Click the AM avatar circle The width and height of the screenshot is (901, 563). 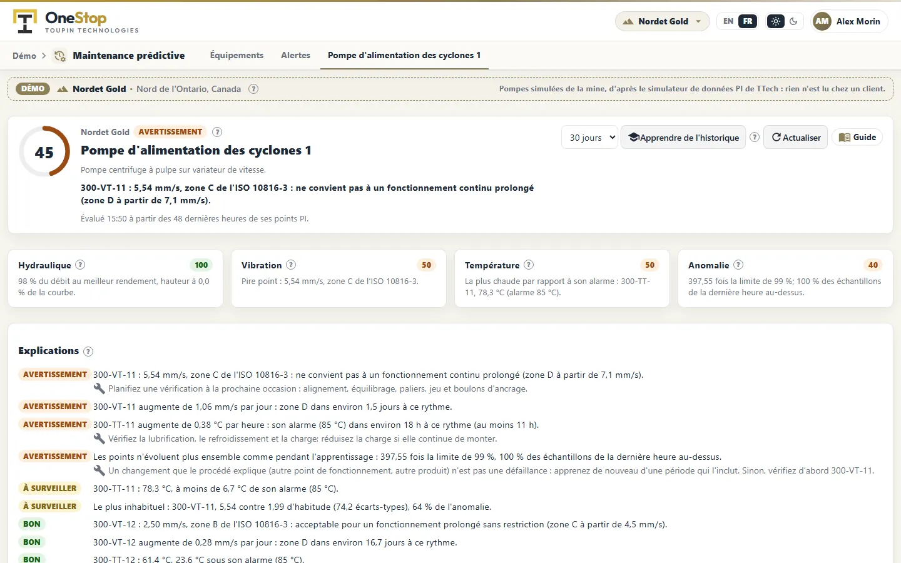point(822,21)
